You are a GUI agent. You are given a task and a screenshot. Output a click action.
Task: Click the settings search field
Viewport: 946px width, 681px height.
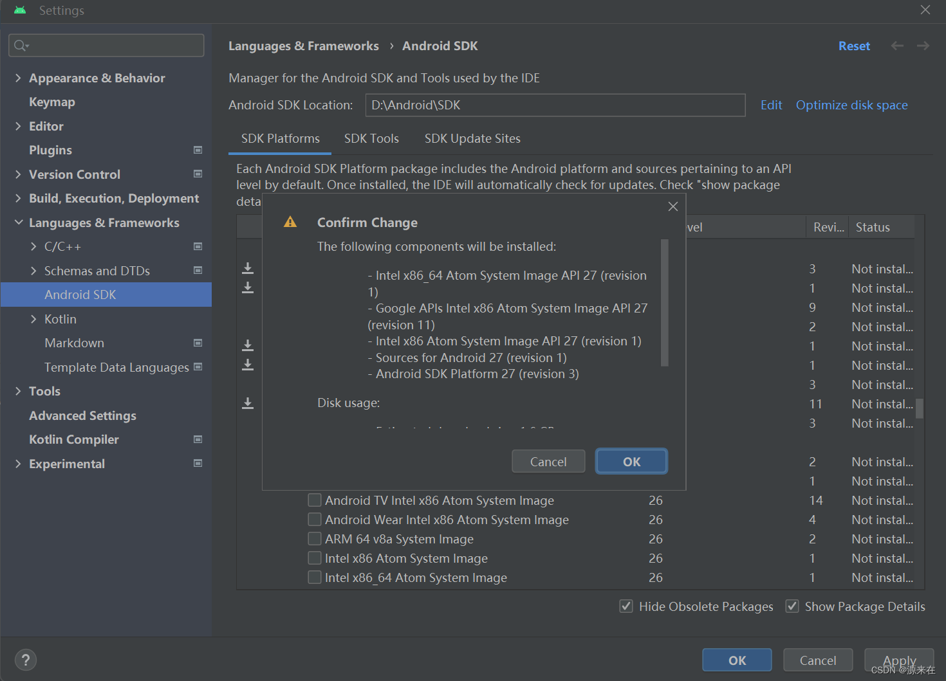tap(106, 45)
